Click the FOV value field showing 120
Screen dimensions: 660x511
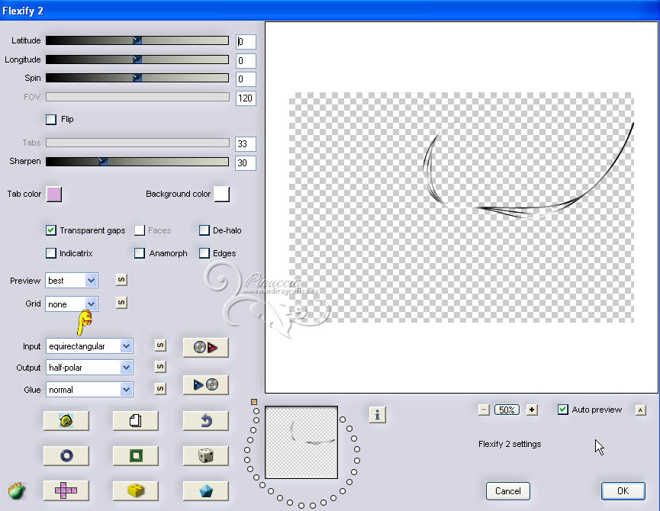pos(246,98)
